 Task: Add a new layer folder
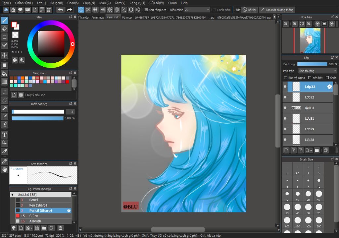click(317, 150)
